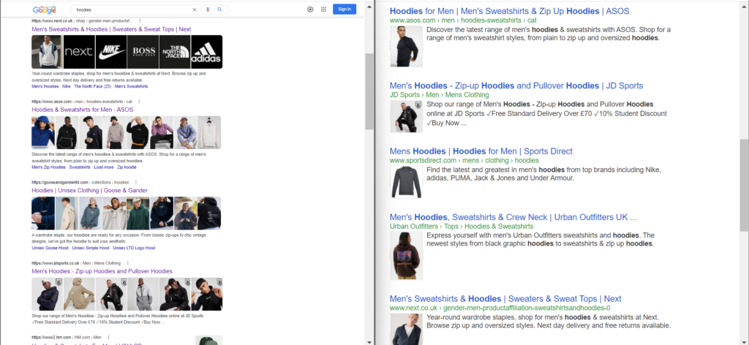Click the Nike swoosh logo tile
749x345 pixels.
coord(111,52)
